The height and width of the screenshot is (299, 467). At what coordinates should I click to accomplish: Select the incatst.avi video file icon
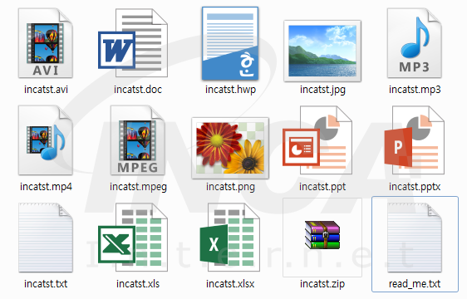(46, 43)
